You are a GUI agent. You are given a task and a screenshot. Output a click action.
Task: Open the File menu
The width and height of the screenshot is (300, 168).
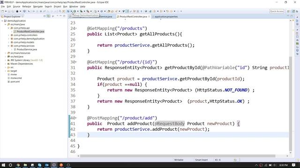pos(3,7)
